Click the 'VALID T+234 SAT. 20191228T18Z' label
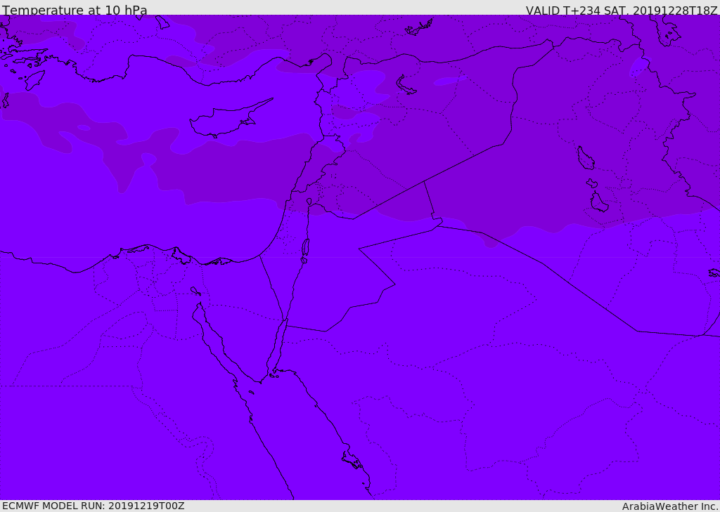720x512 pixels. point(622,10)
